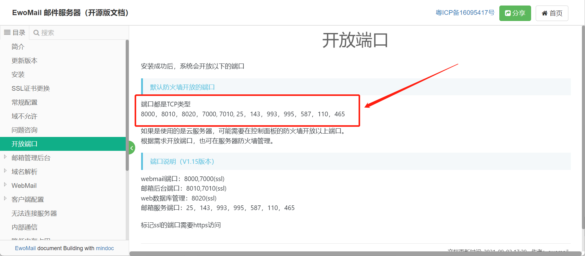Screen dimensions: 585x256
Task: Click the 邮箱服务端口 line
Action: 218,208
